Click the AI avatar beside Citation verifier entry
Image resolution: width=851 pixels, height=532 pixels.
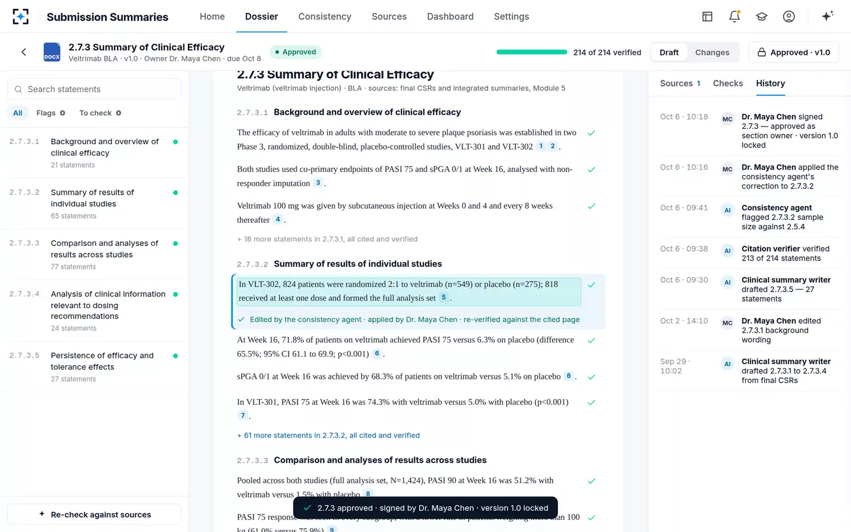727,251
